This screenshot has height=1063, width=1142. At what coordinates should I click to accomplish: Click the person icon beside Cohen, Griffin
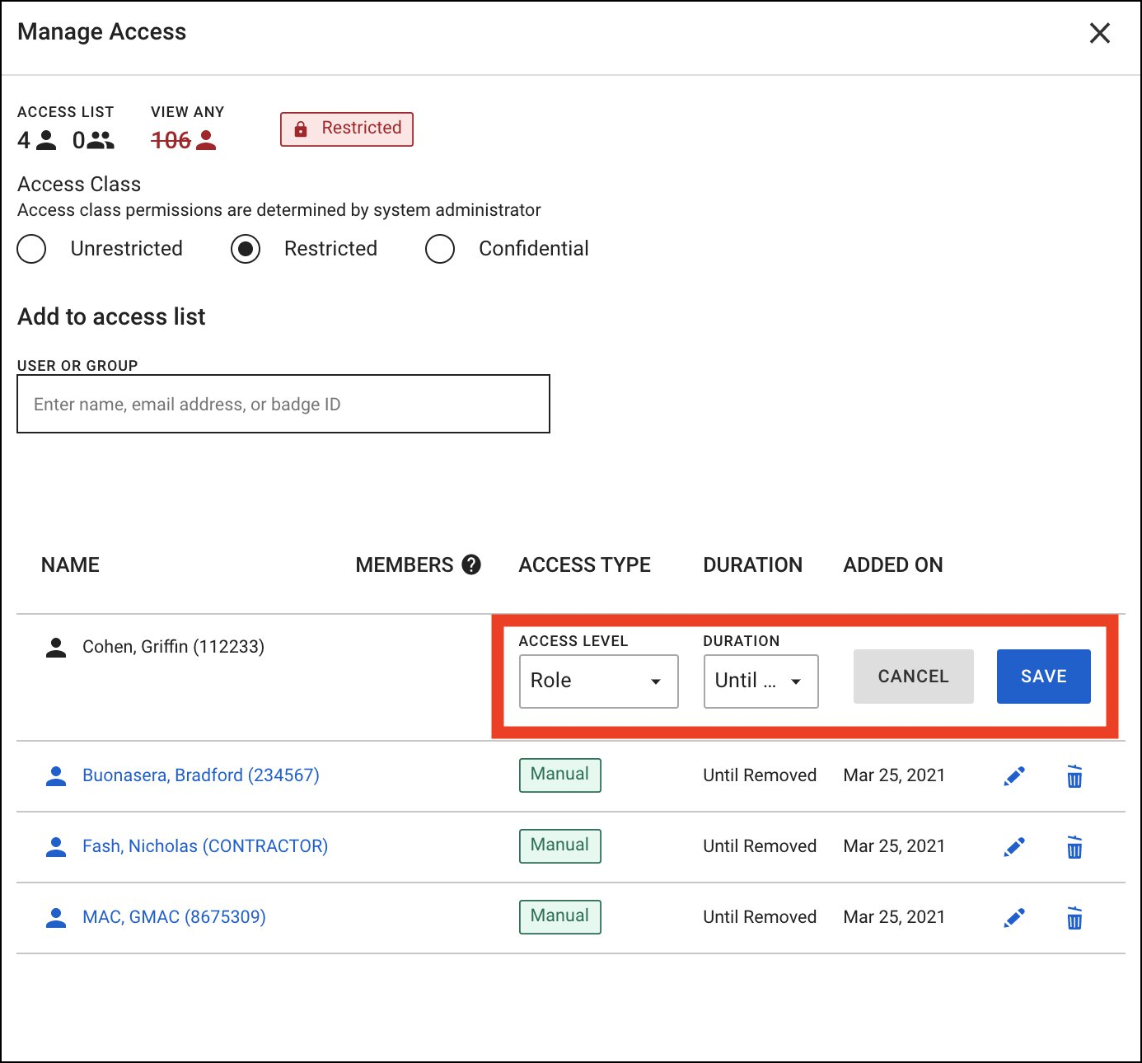54,646
